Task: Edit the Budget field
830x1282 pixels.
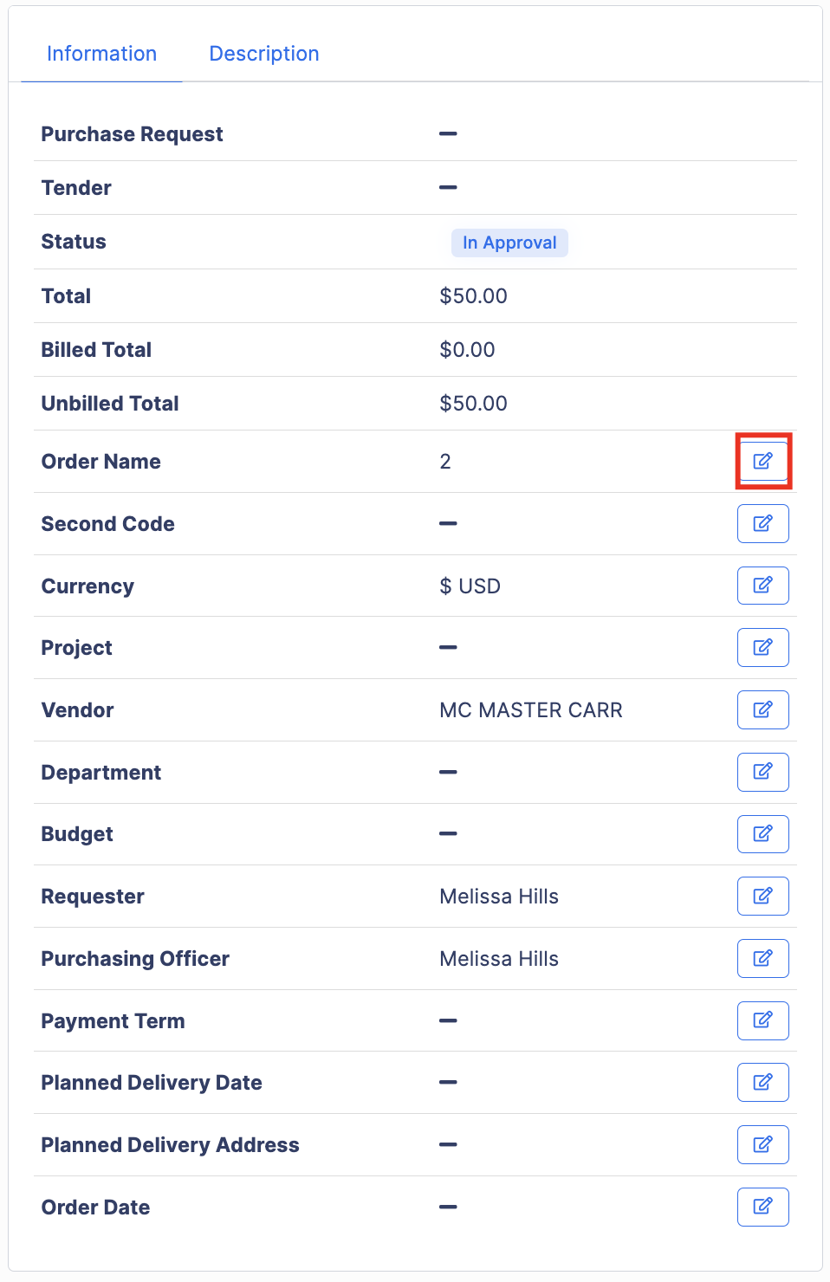Action: (762, 834)
